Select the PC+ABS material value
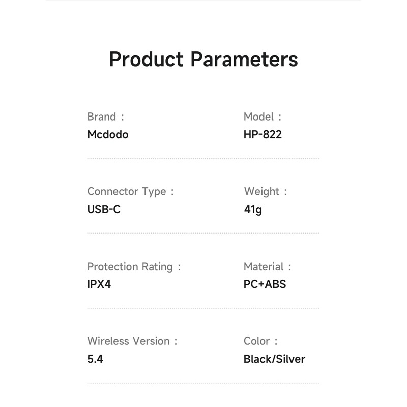The height and width of the screenshot is (407, 407). (x=265, y=284)
